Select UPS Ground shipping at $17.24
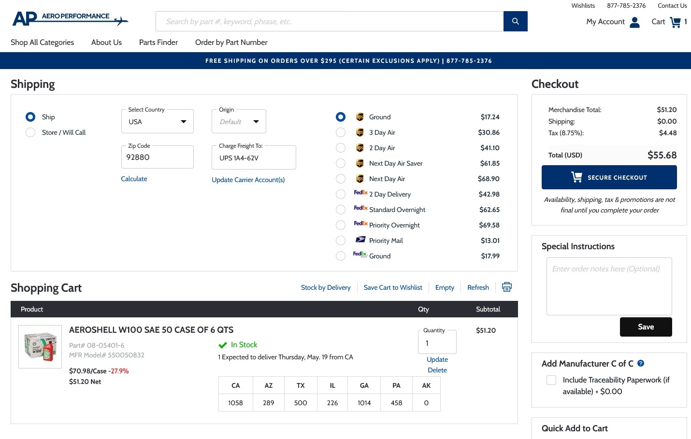Image resolution: width=691 pixels, height=439 pixels. (341, 117)
